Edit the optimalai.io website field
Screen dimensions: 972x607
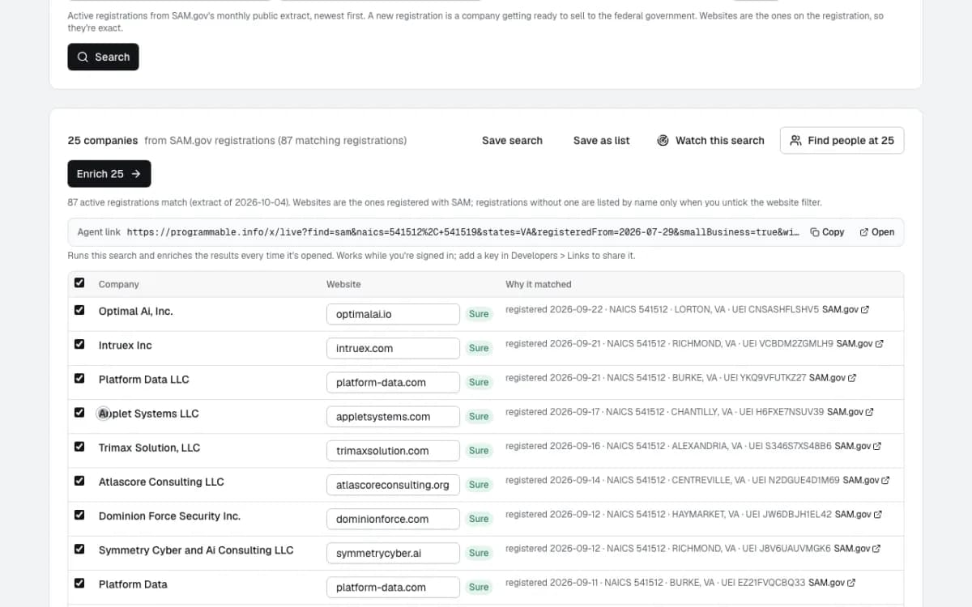tap(393, 314)
